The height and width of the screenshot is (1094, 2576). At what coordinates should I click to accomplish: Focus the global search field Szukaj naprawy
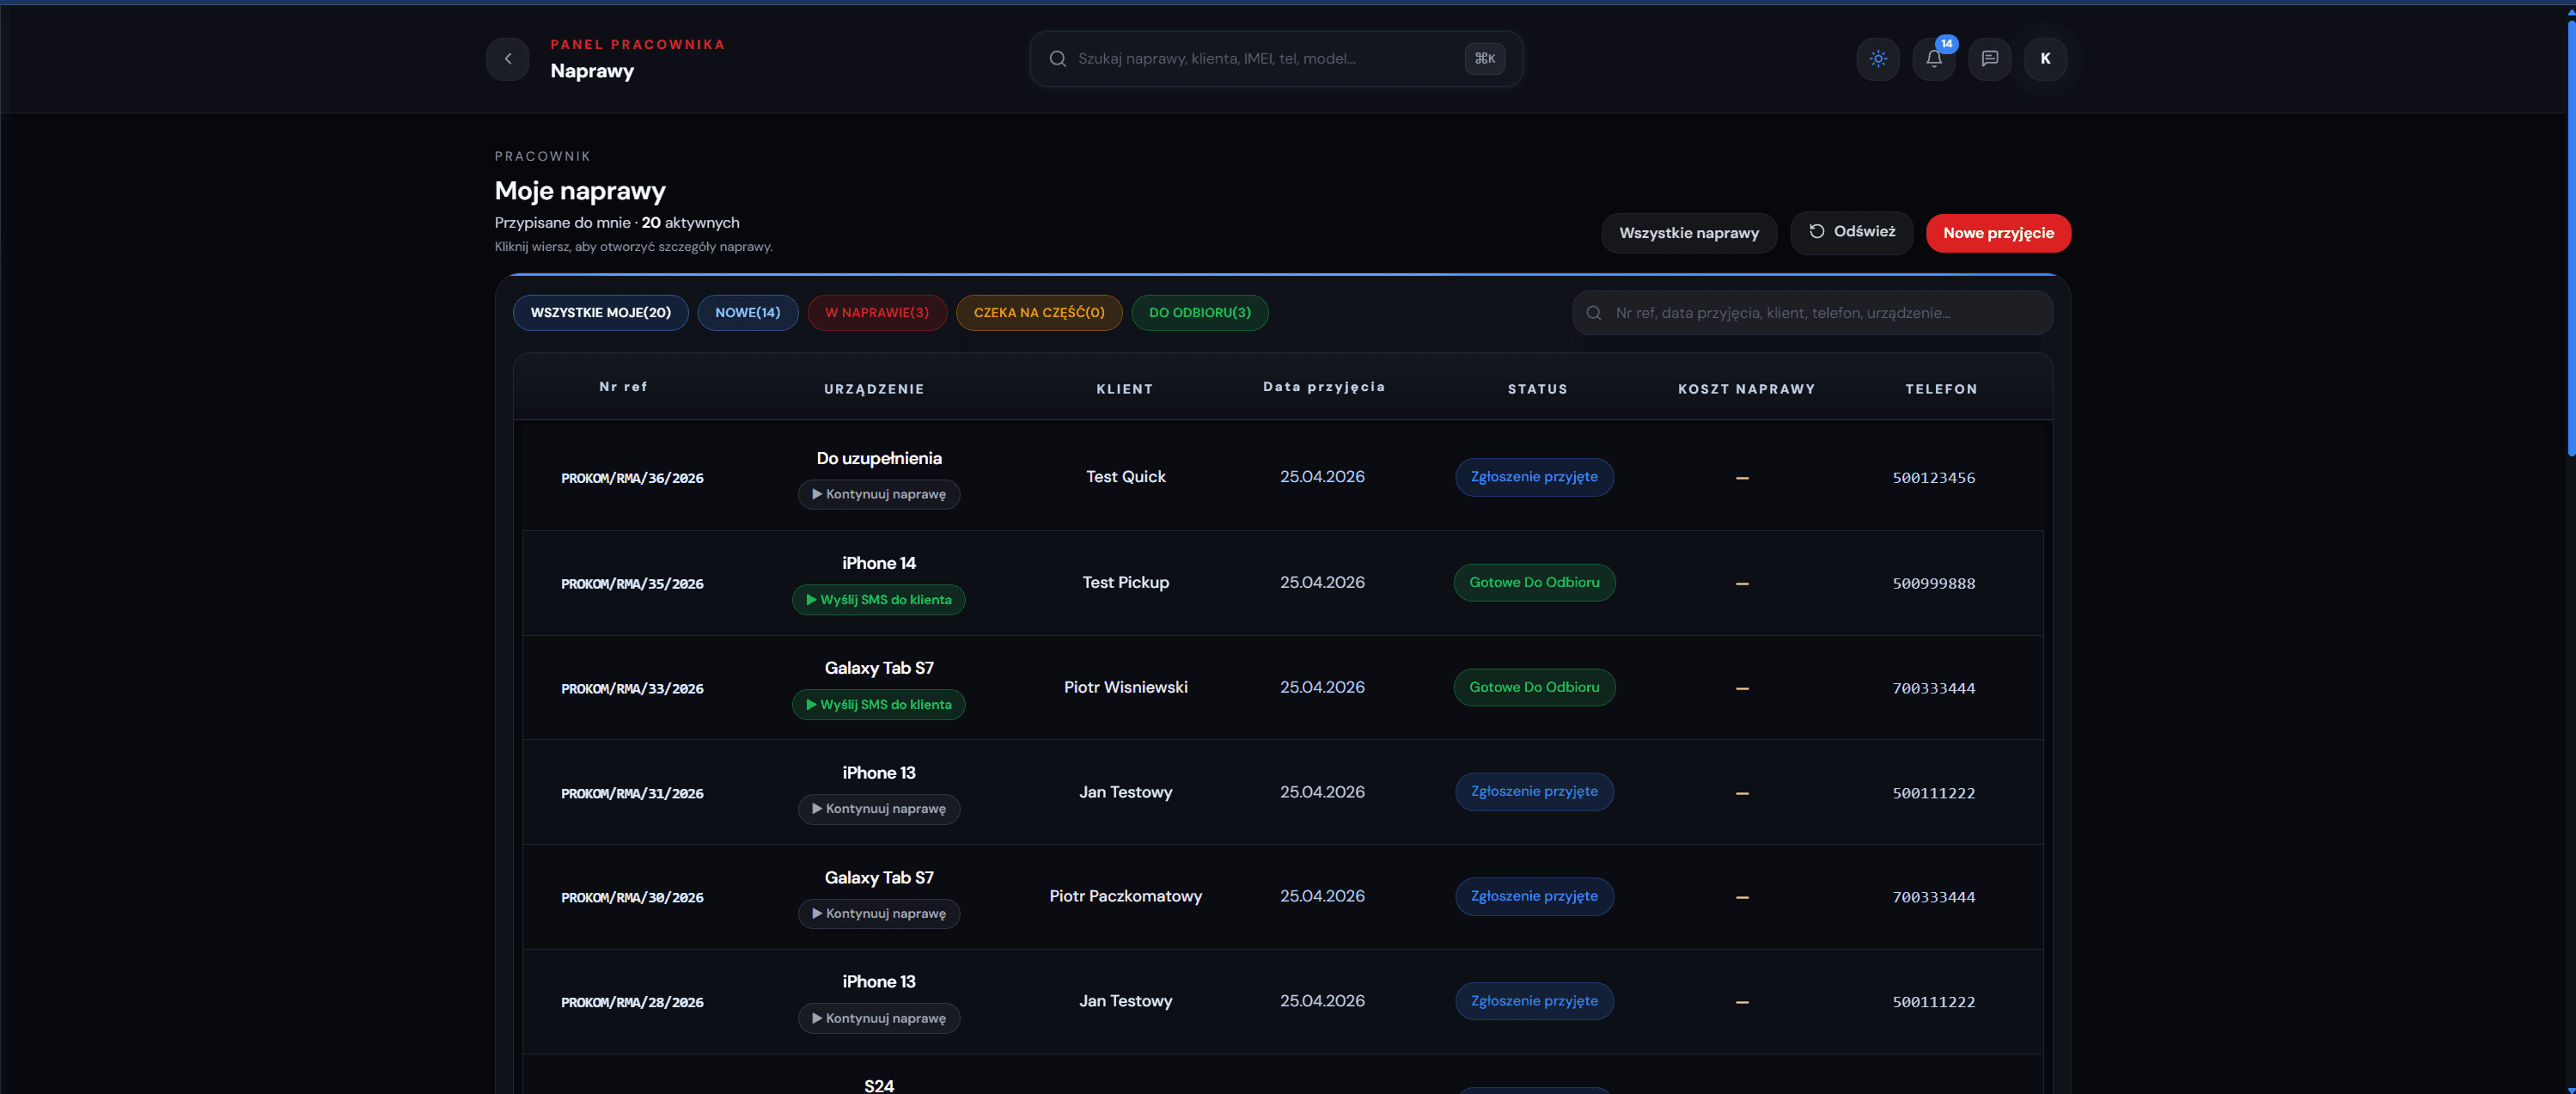pos(1276,59)
